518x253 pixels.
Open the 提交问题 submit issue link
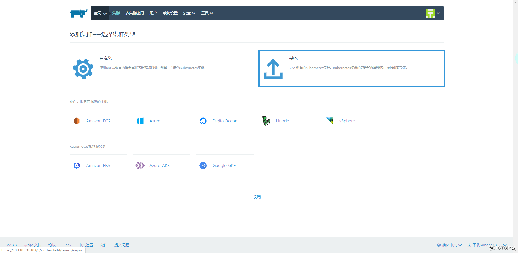[x=122, y=245]
